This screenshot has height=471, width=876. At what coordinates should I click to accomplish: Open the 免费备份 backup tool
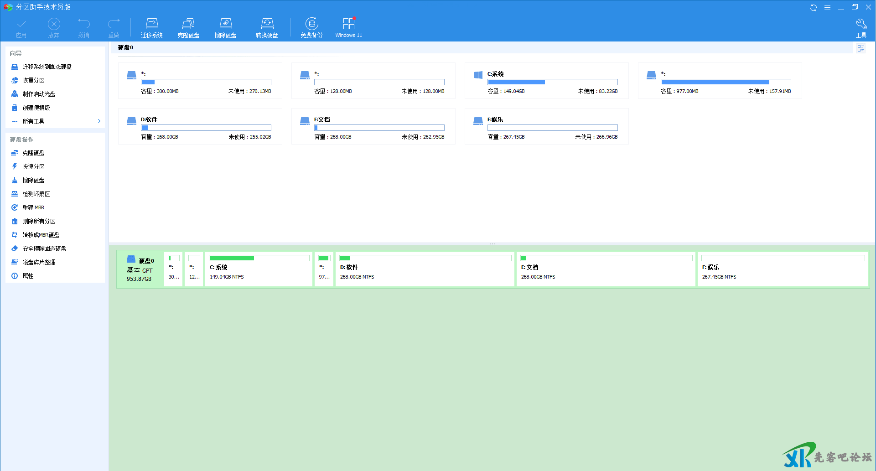coord(311,27)
